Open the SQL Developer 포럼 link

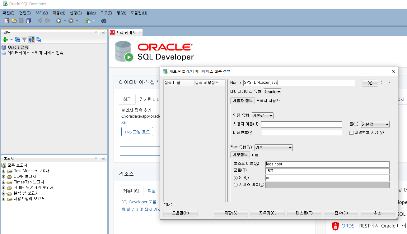(139, 202)
